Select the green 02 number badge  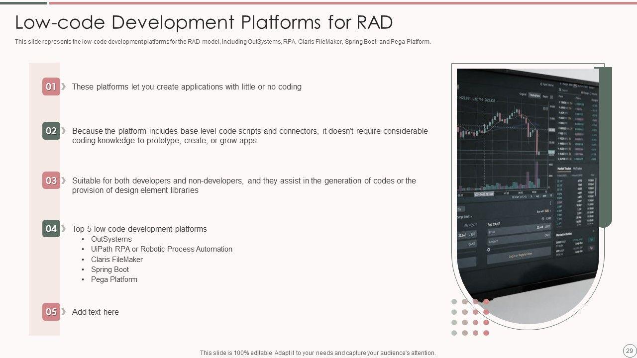(51, 131)
